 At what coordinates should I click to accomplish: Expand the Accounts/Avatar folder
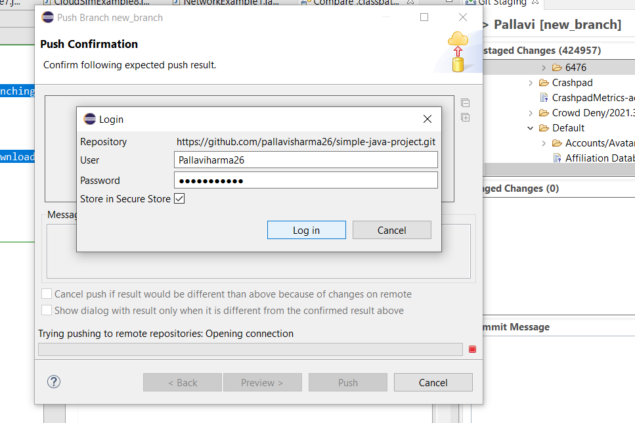[544, 143]
